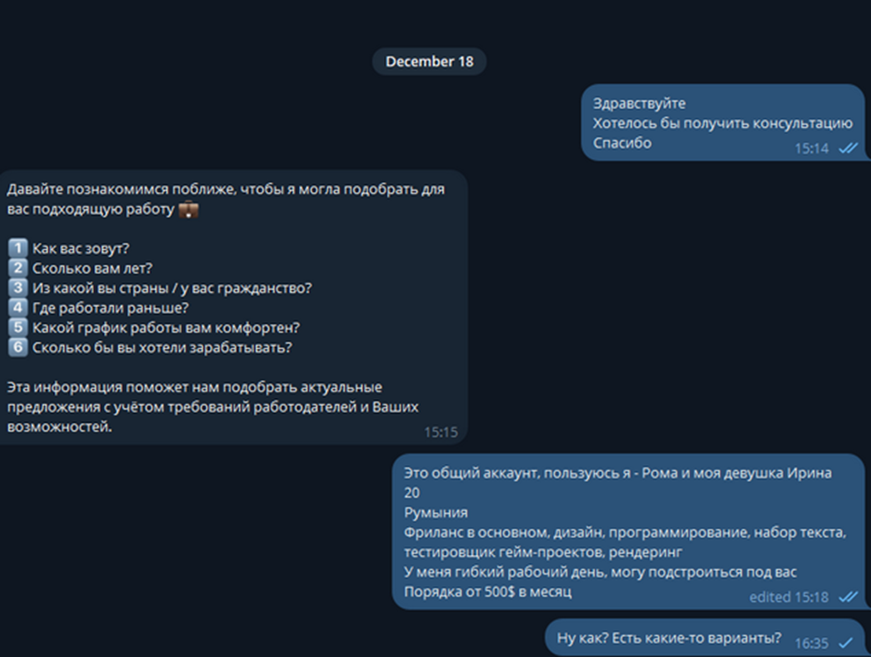This screenshot has height=657, width=871.
Task: Click the number 2 keycap emoji
Action: [x=18, y=268]
